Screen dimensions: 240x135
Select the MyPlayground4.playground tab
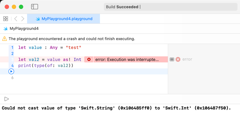pos(64,19)
